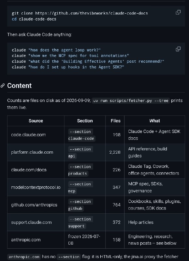Copy the git clone code block
The image size is (189, 261).
[178, 12]
